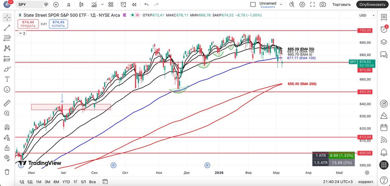The image size is (390, 186).
Task: Select the 1Д date range
Action: pos(22,181)
